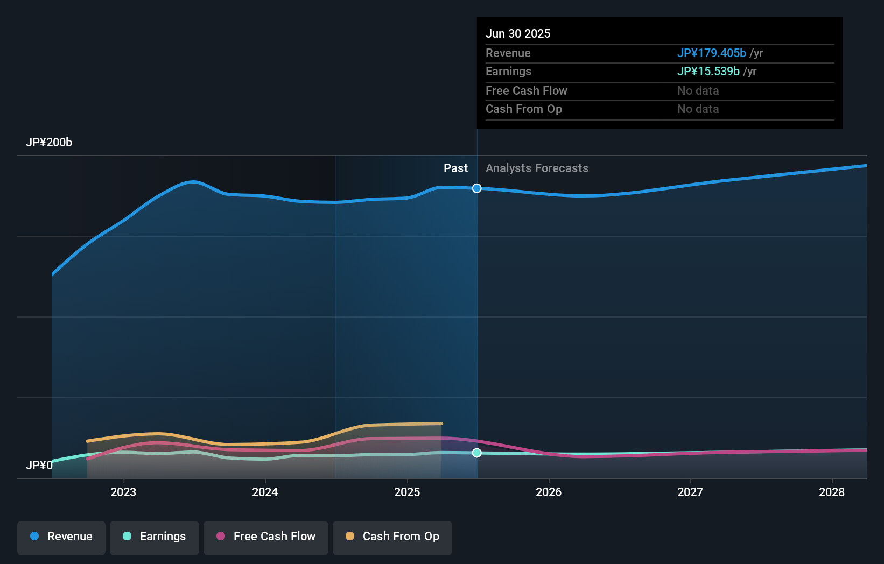Open the Jun 30 2025 tooltip header
884x564 pixels.
click(x=518, y=33)
